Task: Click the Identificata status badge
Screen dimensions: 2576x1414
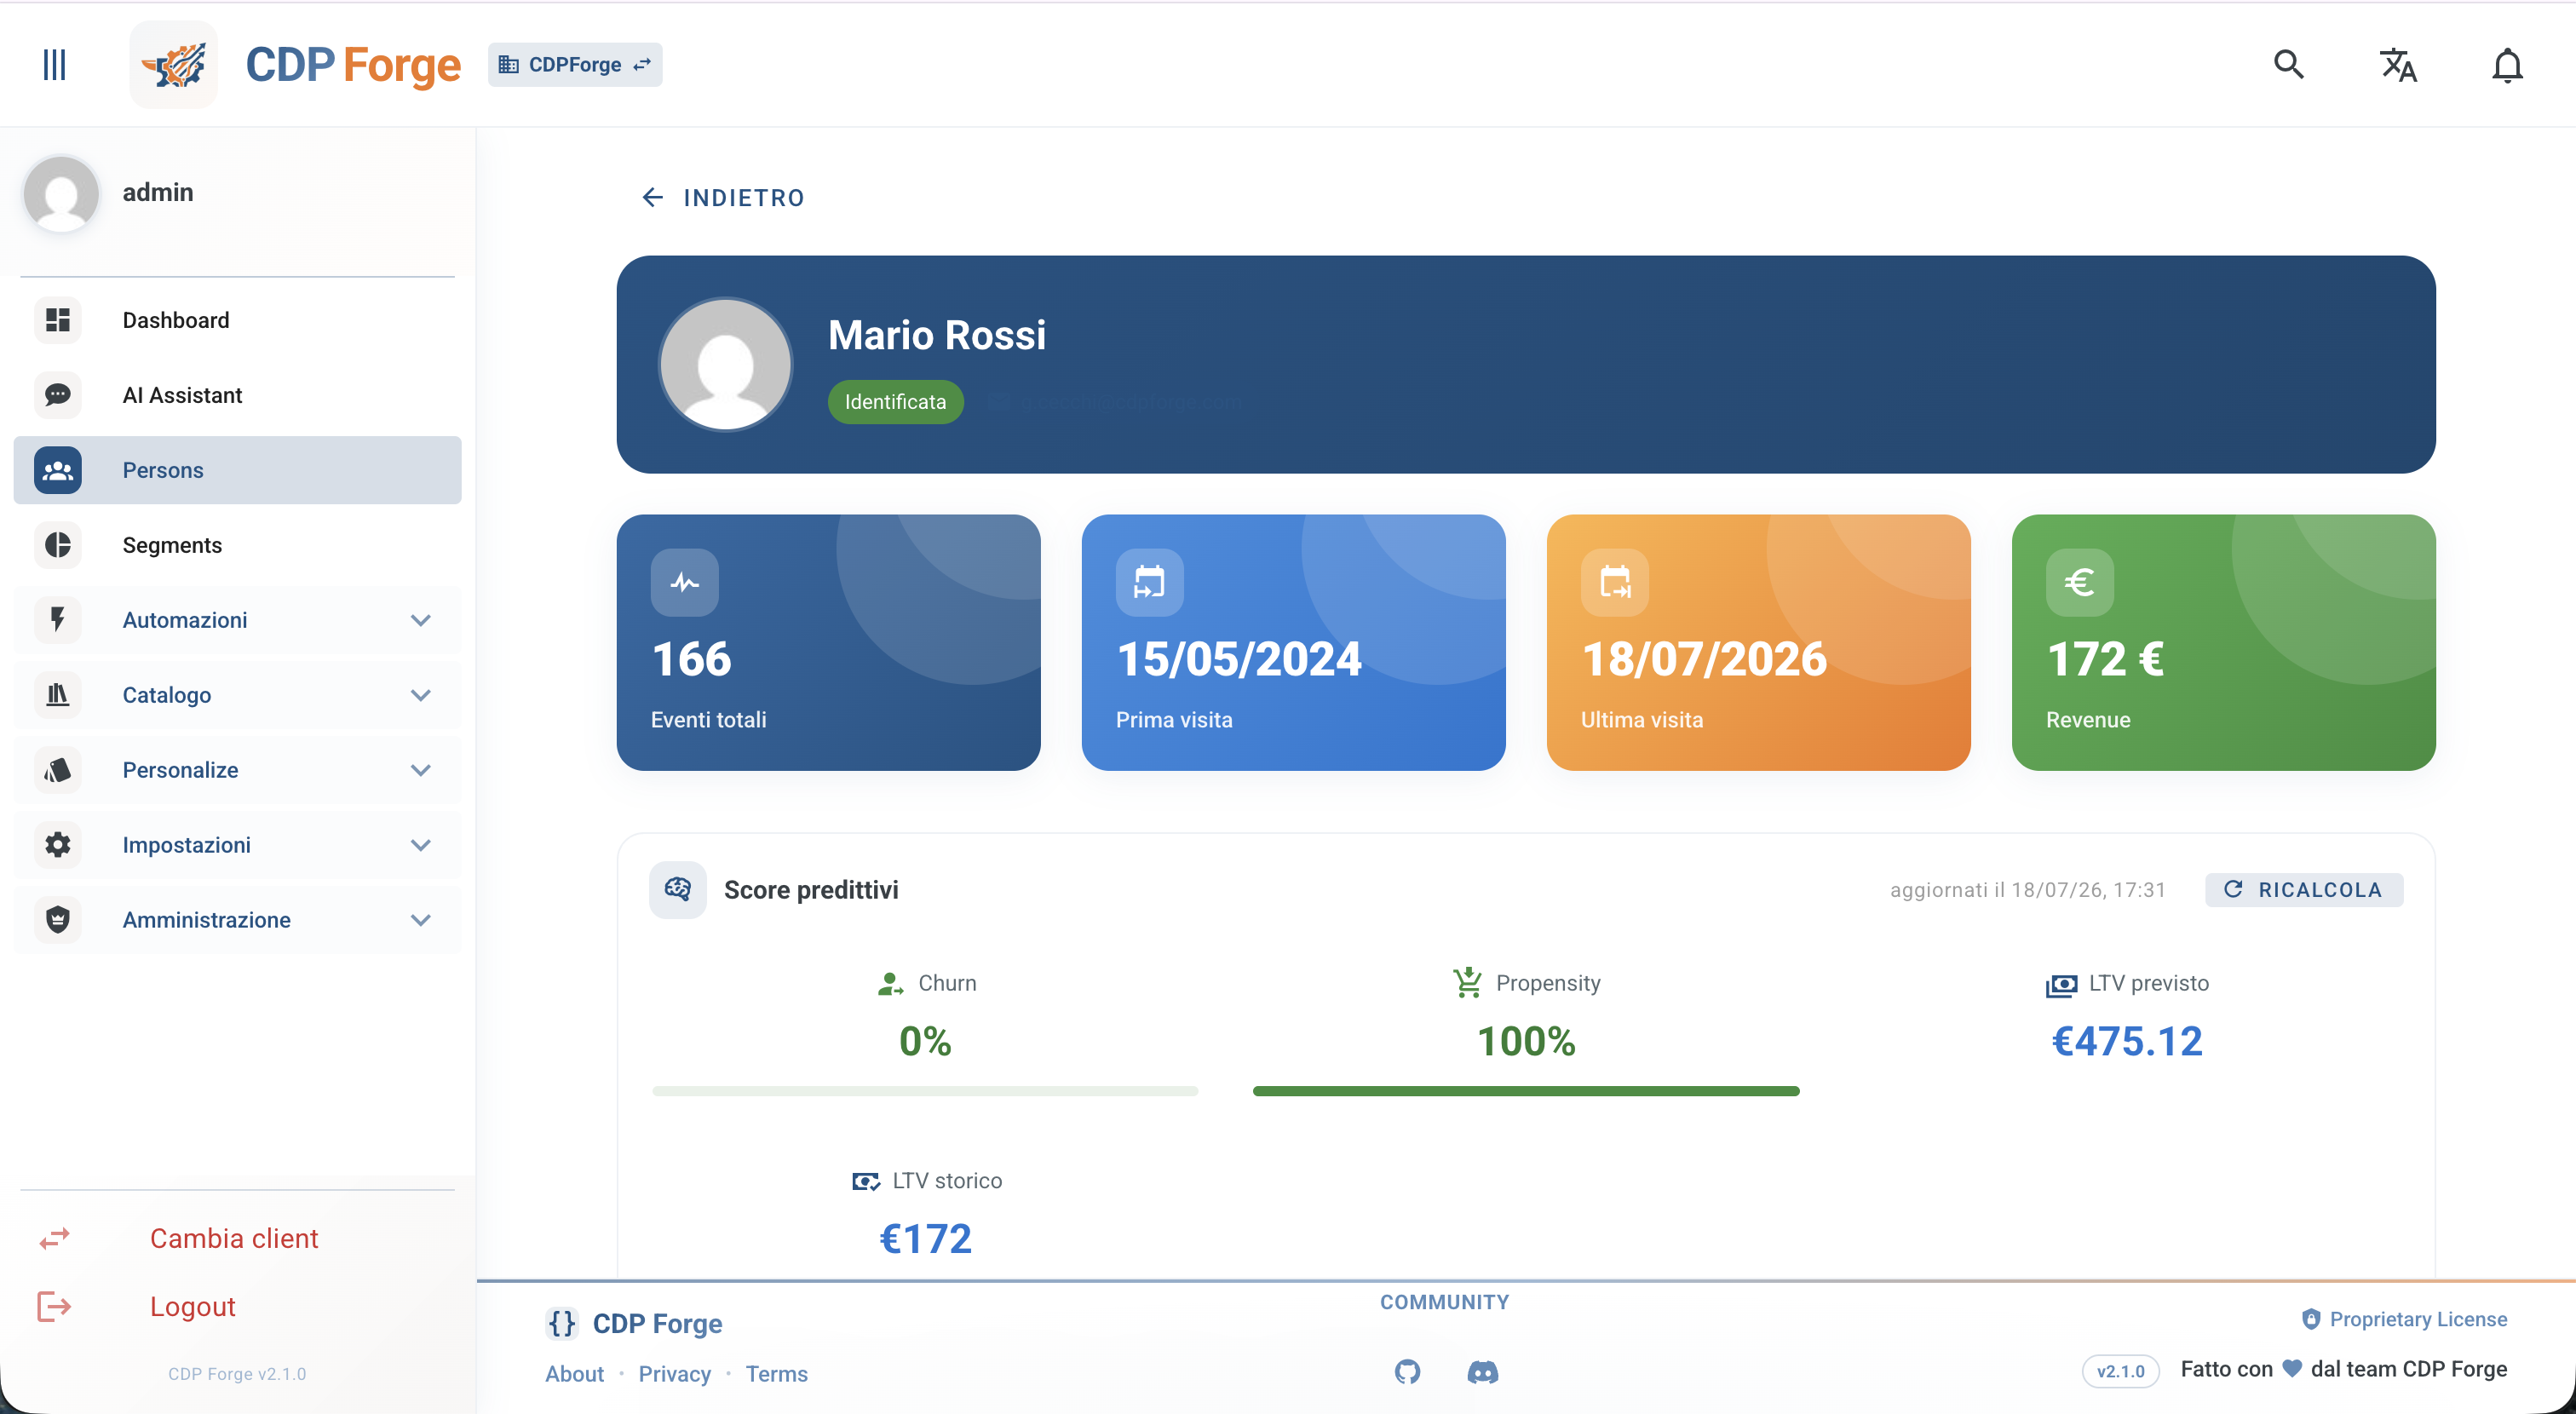Action: [x=895, y=402]
